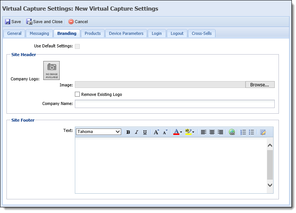Open the HTML source edit icon
296x213 pixels.
pos(263,132)
